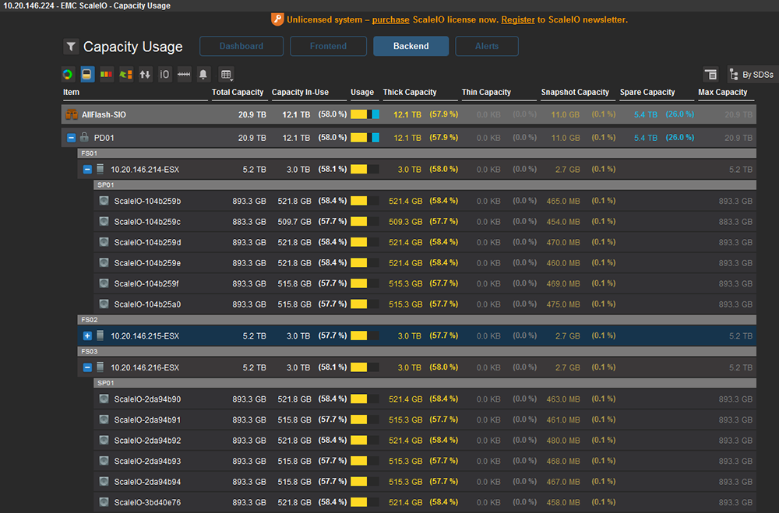The height and width of the screenshot is (513, 779).
Task: Open the table grid view dropdown
Action: click(x=226, y=75)
